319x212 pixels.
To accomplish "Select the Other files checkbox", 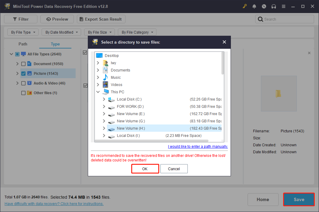I will pos(23,93).
